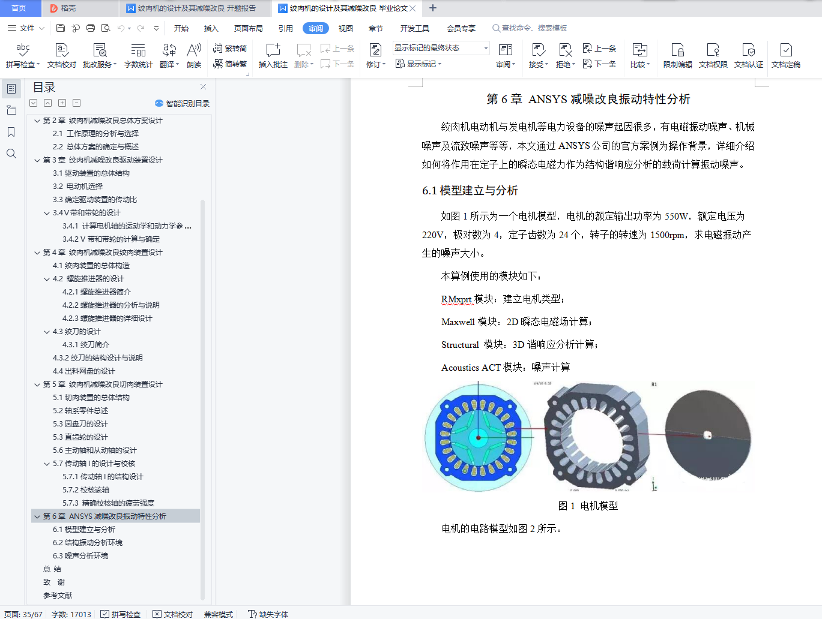Open 批改服务 correction service

pyautogui.click(x=100, y=55)
